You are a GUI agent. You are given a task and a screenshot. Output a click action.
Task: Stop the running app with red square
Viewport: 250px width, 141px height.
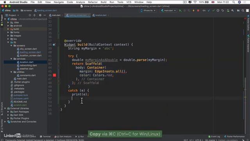coord(198,11)
